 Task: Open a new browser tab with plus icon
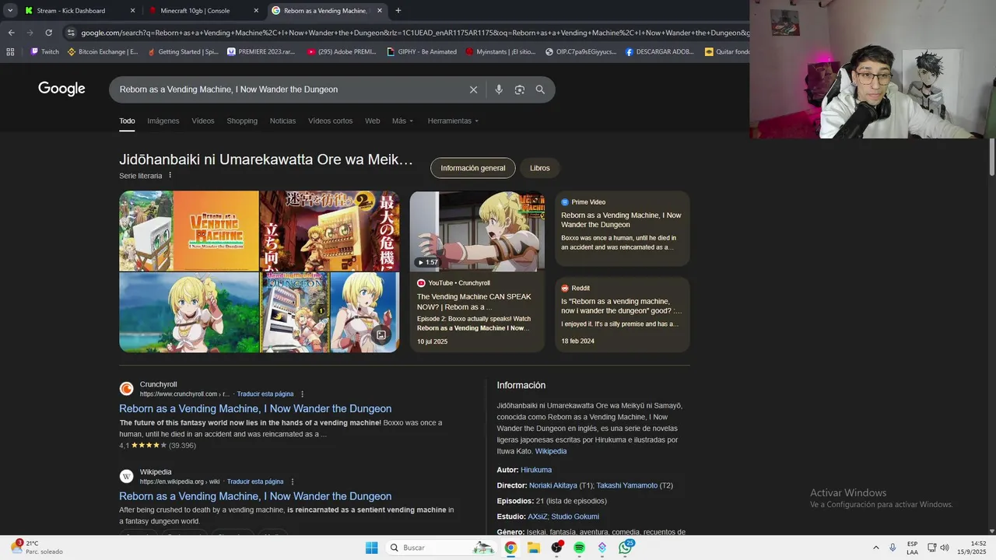tap(398, 11)
